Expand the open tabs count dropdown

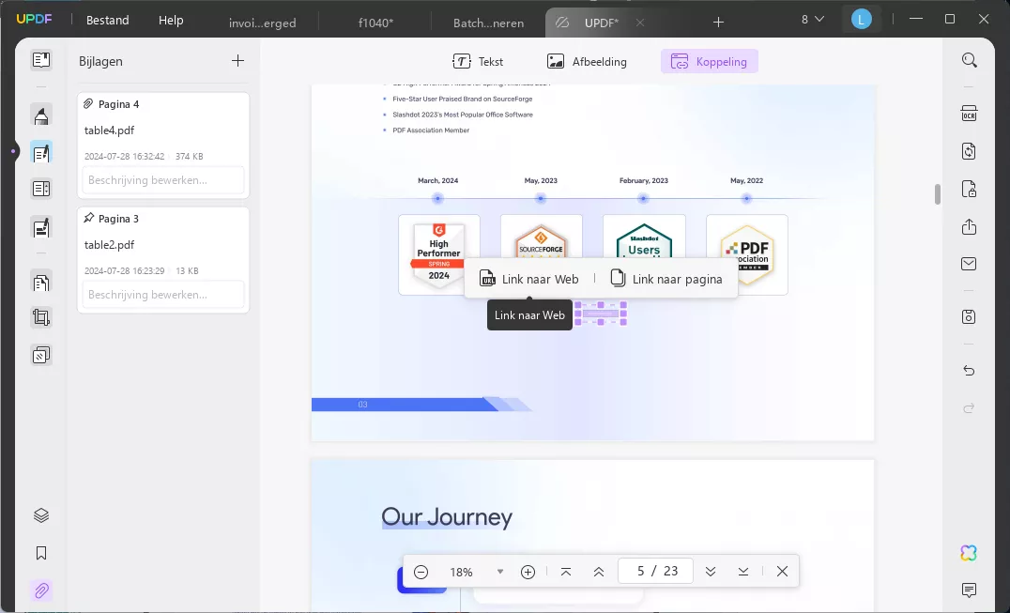(x=812, y=20)
